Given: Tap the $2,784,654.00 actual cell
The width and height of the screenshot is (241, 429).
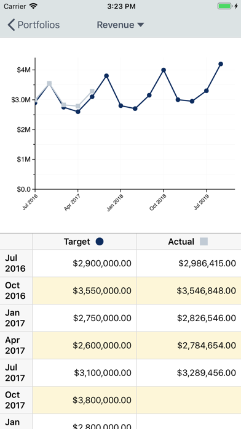Looking at the screenshot, I should (x=189, y=345).
